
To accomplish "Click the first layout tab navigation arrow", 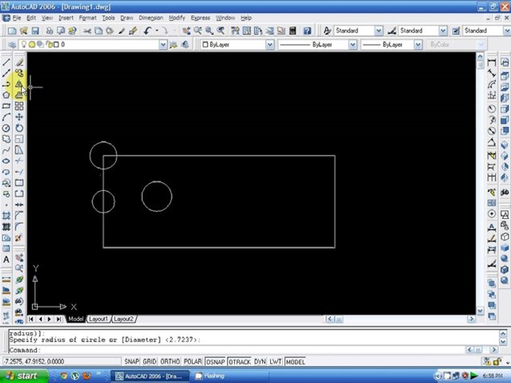I will click(31, 319).
